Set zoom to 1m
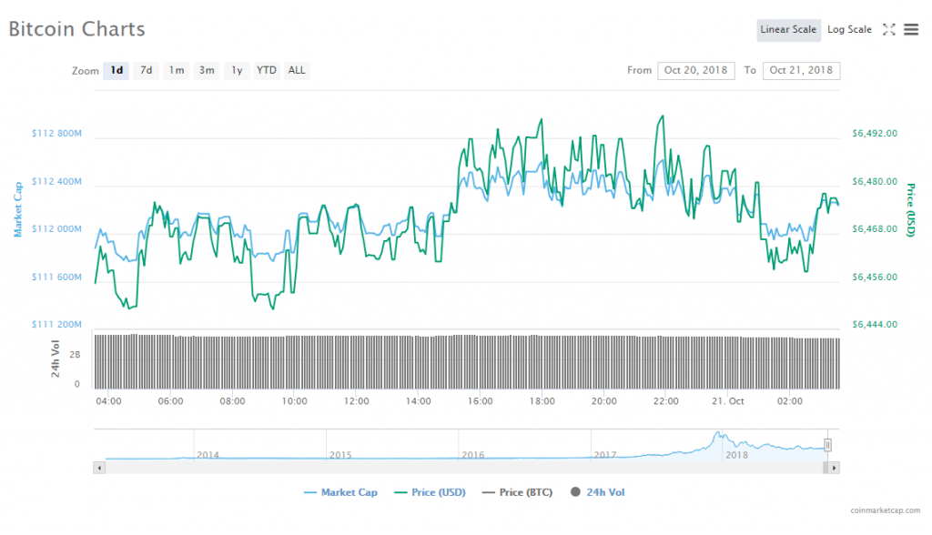 (177, 71)
